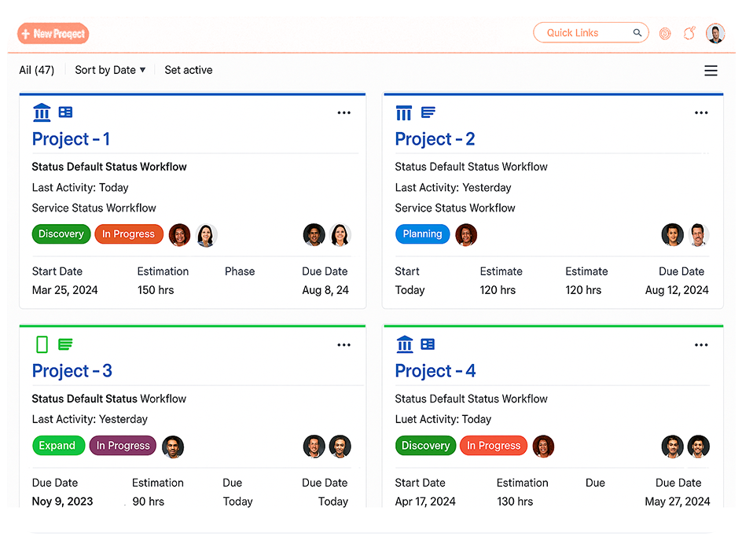Toggle the Planning status on Project - 2

pos(422,234)
